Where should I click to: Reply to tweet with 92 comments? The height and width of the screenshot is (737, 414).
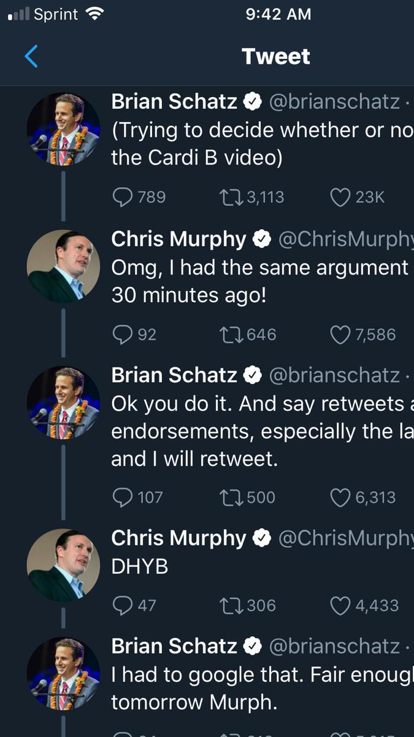click(x=123, y=334)
